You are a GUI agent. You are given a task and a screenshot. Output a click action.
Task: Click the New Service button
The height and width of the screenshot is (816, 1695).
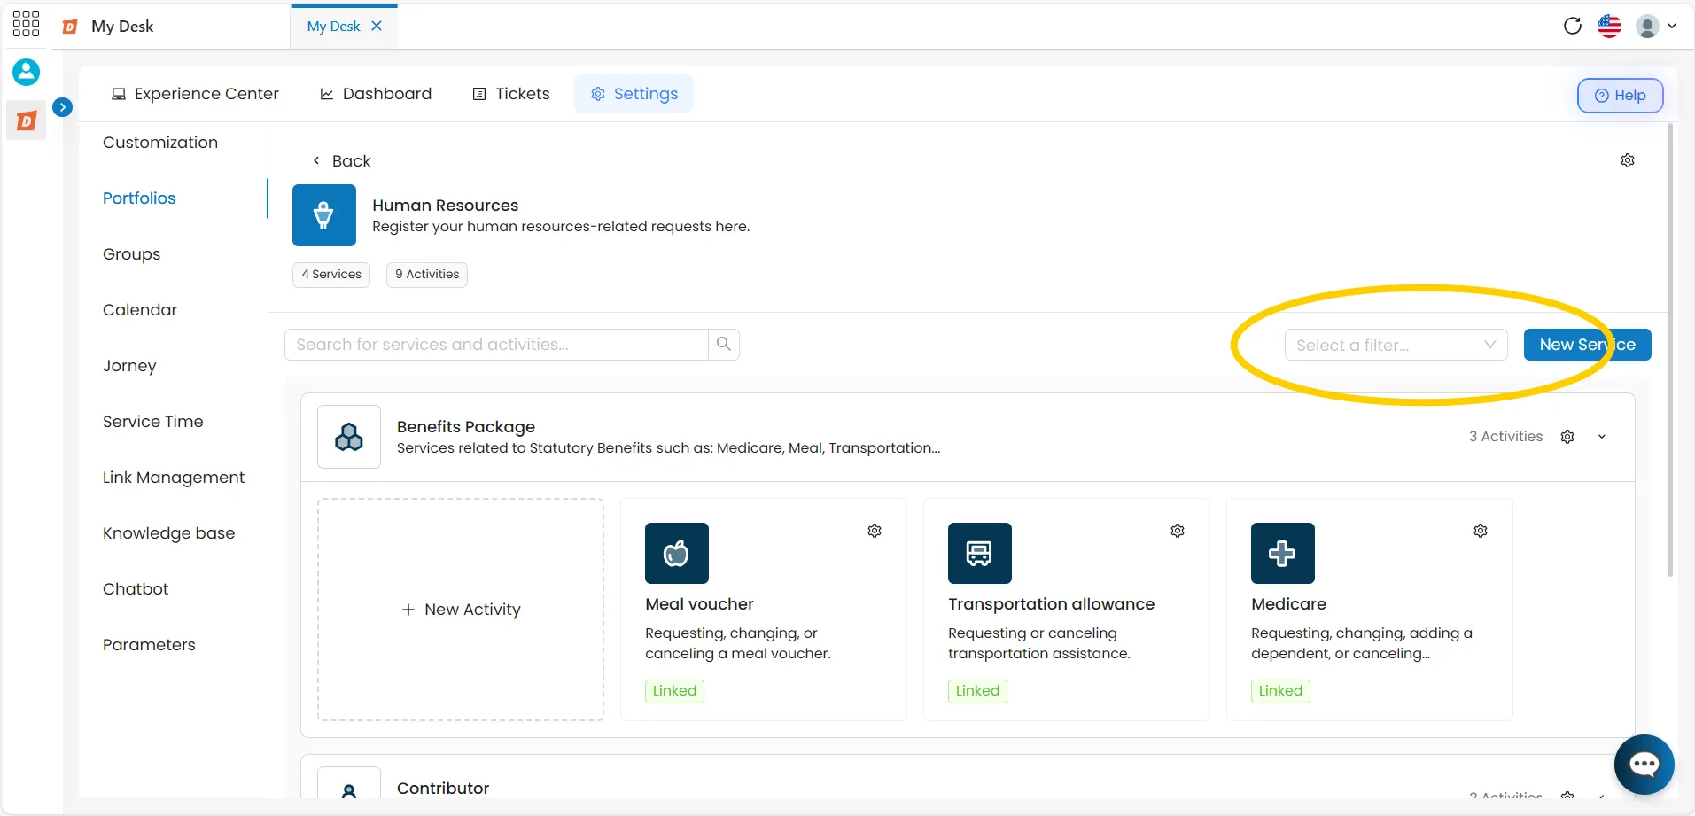(1587, 345)
